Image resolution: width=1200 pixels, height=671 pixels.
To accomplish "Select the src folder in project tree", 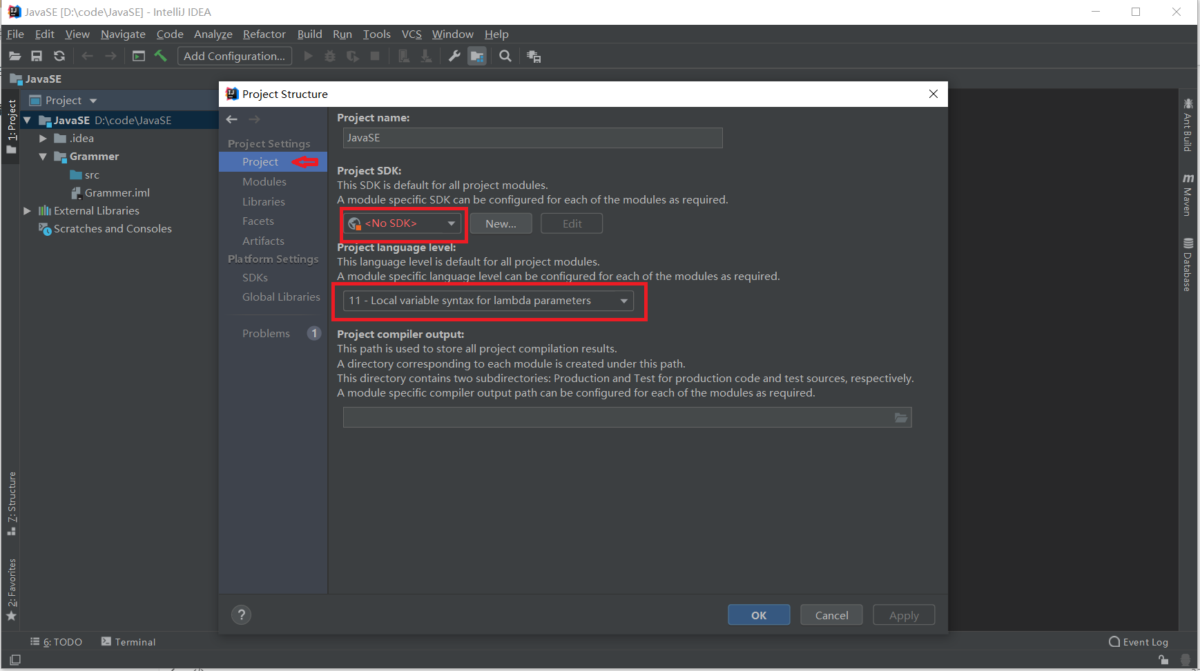I will coord(92,175).
